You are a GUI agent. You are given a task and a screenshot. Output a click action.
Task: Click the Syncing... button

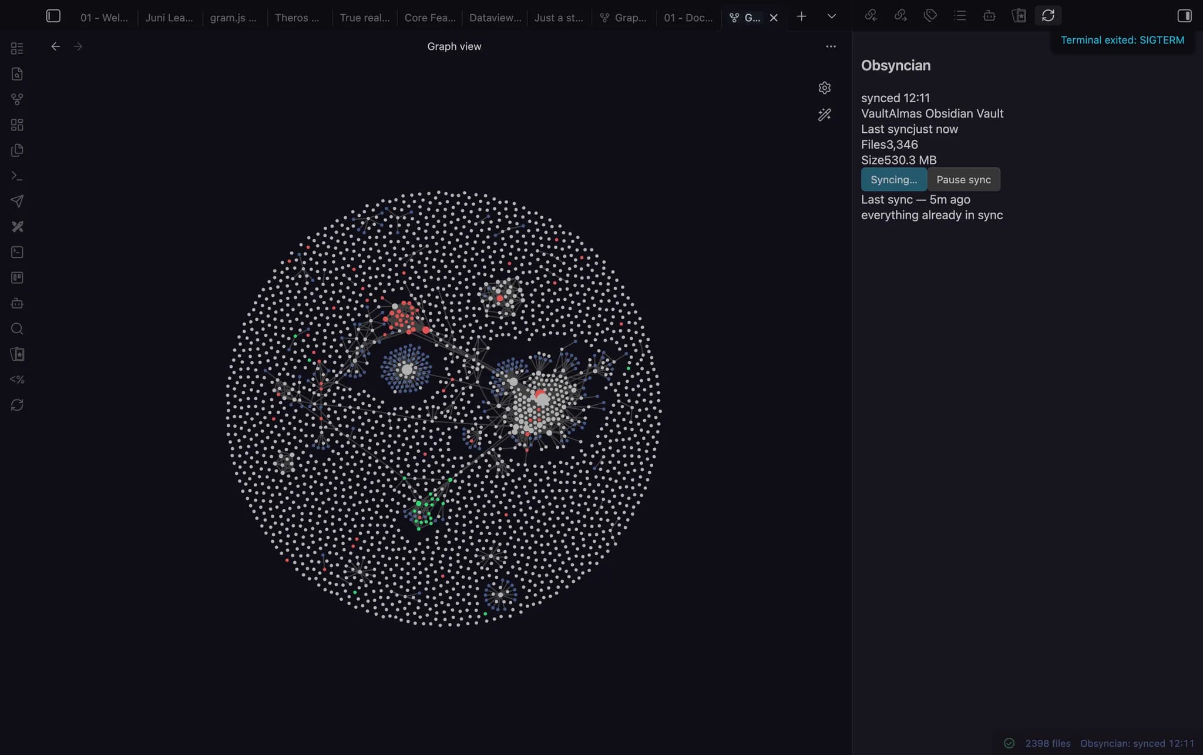893,179
